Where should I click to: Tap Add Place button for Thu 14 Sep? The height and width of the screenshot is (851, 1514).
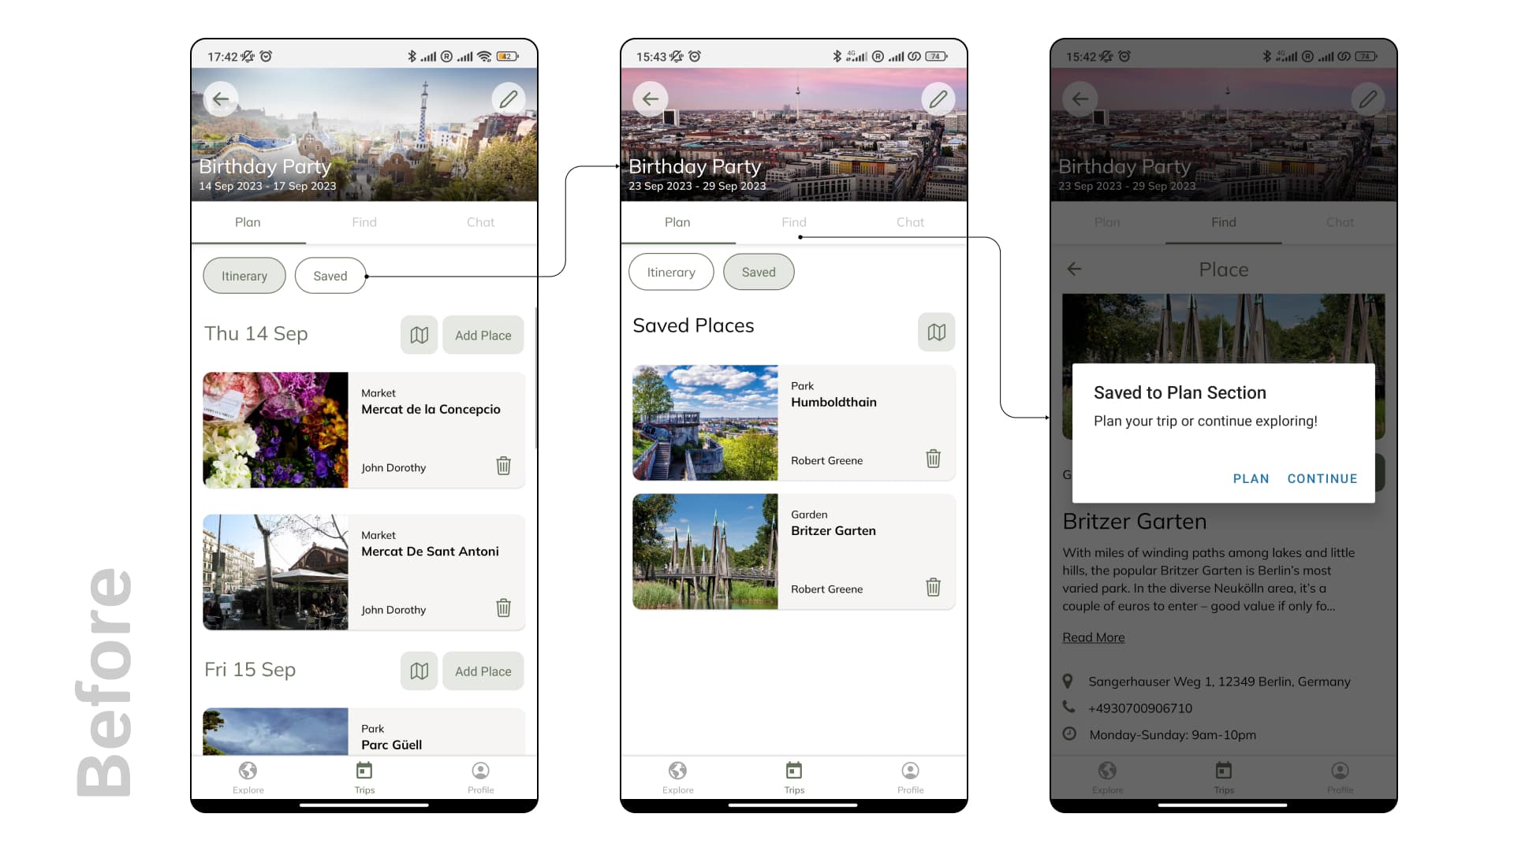483,335
